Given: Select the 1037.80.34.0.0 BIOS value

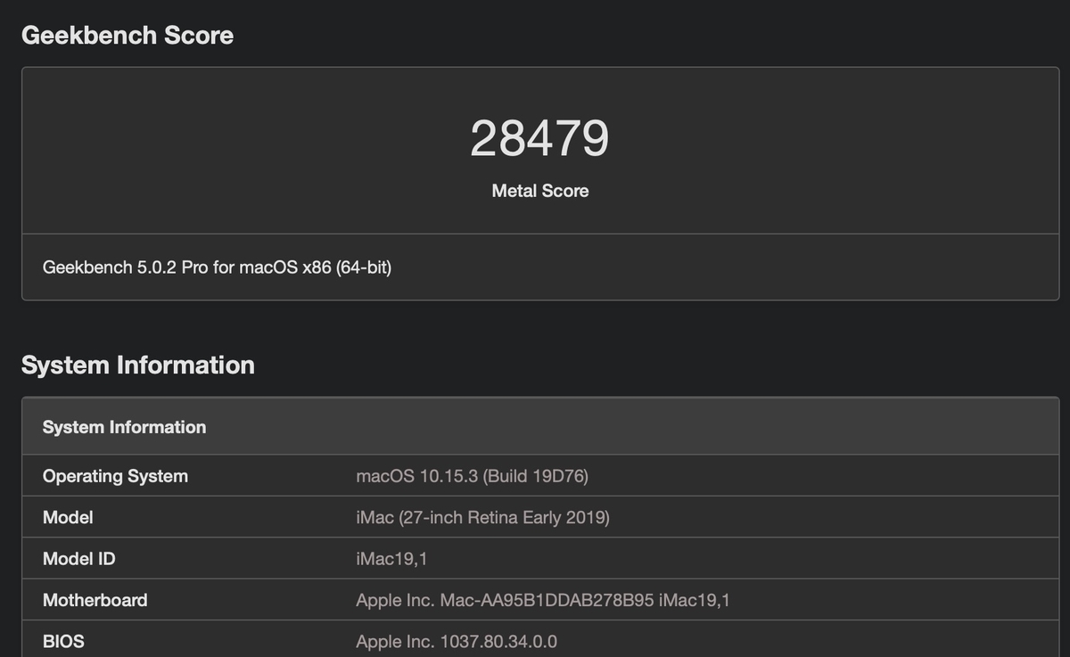Looking at the screenshot, I should coord(457,641).
